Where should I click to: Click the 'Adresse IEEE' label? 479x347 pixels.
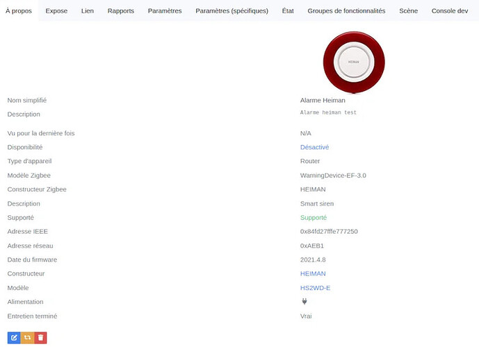[28, 231]
